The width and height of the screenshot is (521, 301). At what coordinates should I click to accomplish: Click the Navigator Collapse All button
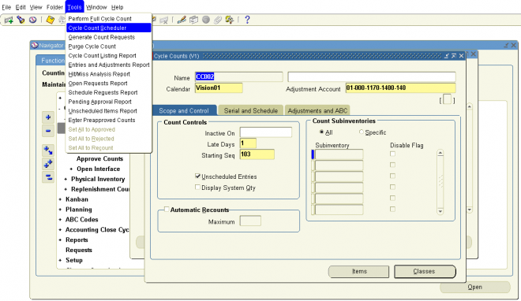pyautogui.click(x=48, y=177)
